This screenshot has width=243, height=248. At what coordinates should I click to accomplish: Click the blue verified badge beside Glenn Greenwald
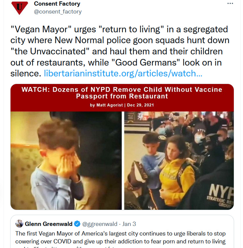tap(77, 224)
